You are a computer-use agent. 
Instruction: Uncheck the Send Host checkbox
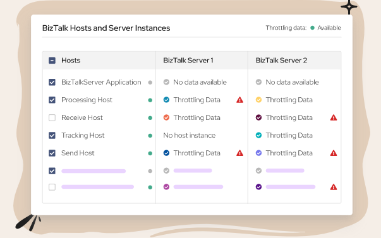click(x=52, y=153)
